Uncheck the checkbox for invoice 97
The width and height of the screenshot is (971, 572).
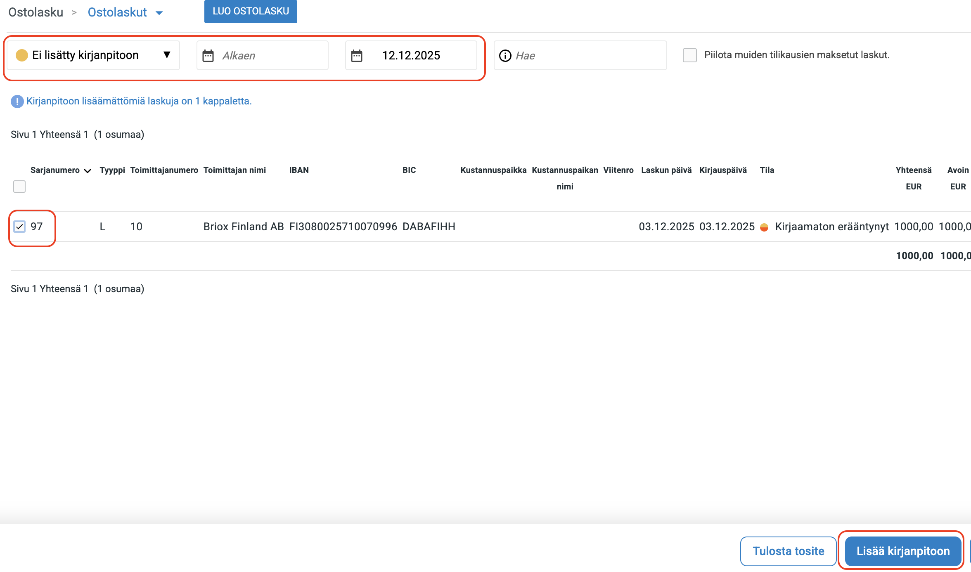19,227
